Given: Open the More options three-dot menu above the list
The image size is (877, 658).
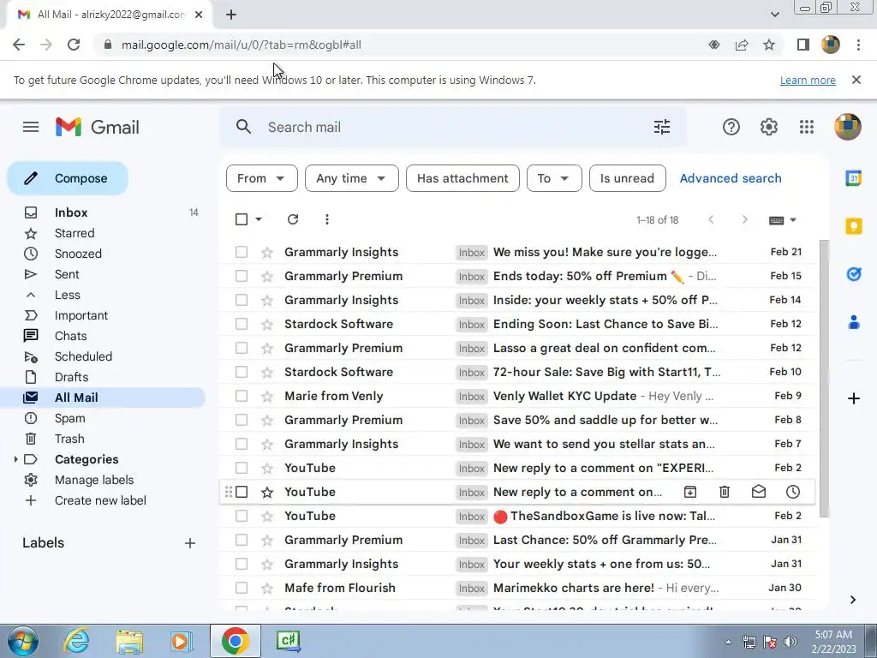Looking at the screenshot, I should (x=326, y=219).
